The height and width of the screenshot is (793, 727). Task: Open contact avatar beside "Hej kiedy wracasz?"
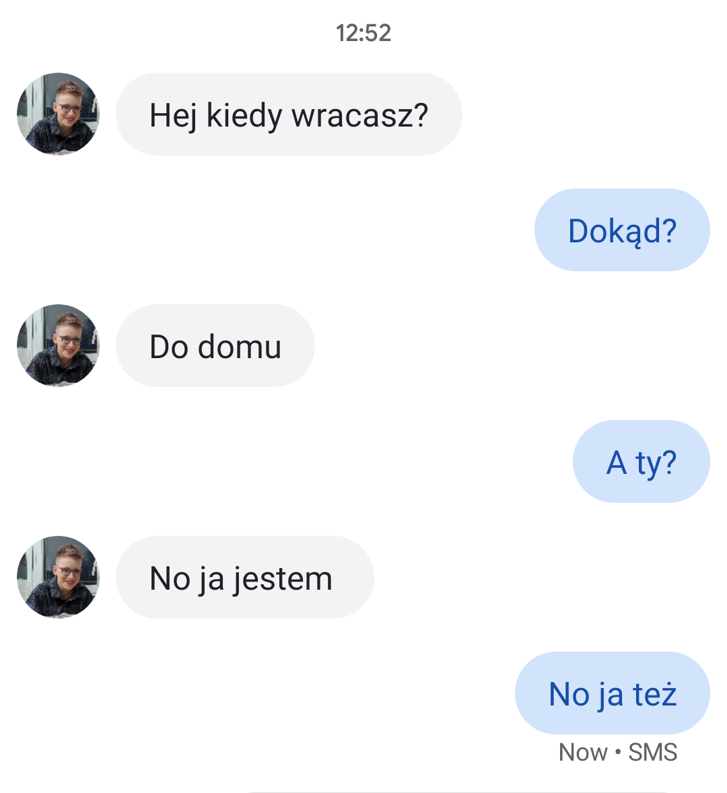[x=58, y=114]
